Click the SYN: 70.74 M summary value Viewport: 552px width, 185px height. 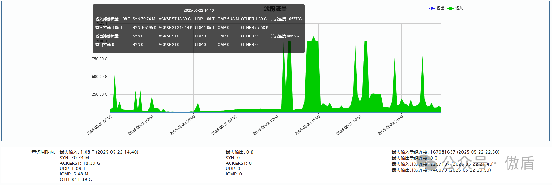click(x=74, y=158)
